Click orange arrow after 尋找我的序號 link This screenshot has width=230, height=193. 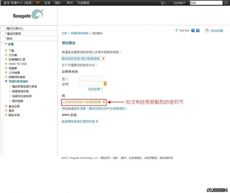point(103,59)
